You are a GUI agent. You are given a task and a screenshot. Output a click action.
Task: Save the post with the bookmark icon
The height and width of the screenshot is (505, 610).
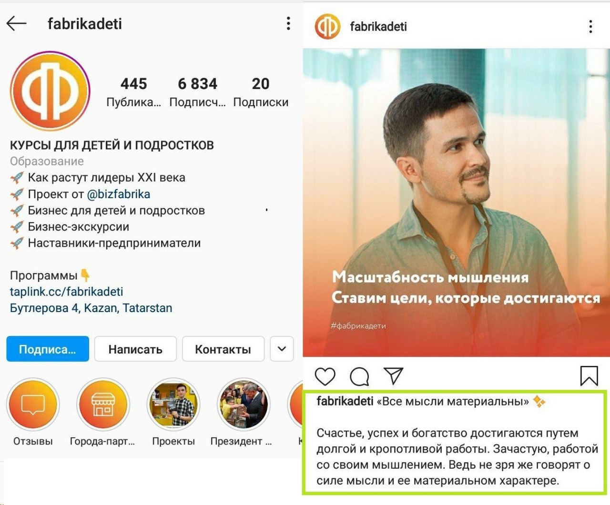[x=589, y=376]
